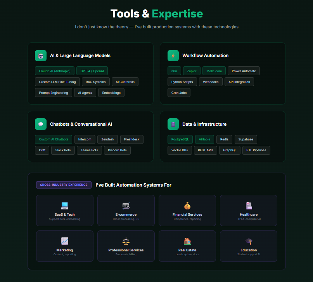The height and width of the screenshot is (282, 313).
Task: Select the RAG Systems tag
Action: point(96,82)
